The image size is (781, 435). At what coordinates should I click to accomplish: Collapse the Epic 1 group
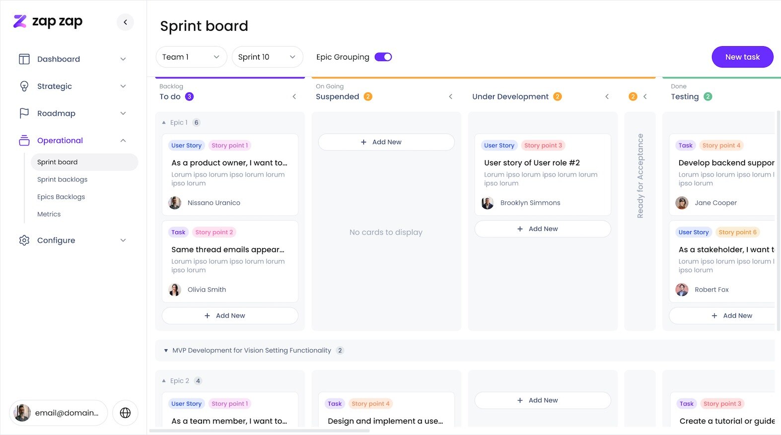[x=164, y=123]
